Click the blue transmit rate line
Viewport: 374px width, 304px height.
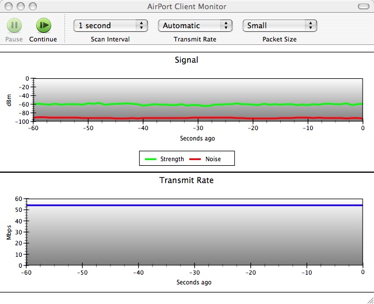coord(194,205)
